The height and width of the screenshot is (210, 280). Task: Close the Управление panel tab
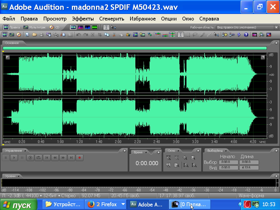tap(25, 151)
